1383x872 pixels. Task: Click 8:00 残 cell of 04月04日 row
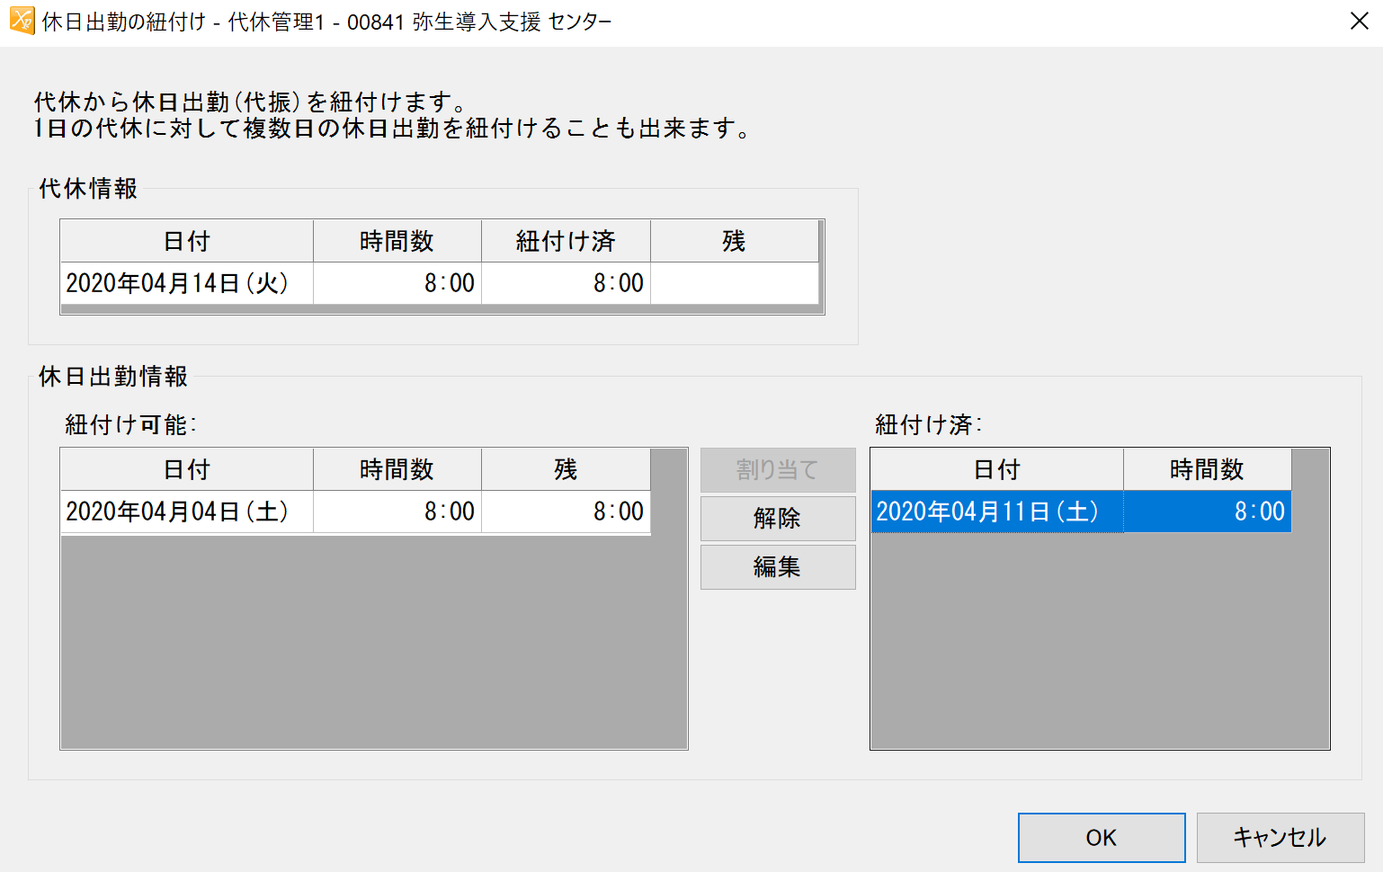point(566,512)
